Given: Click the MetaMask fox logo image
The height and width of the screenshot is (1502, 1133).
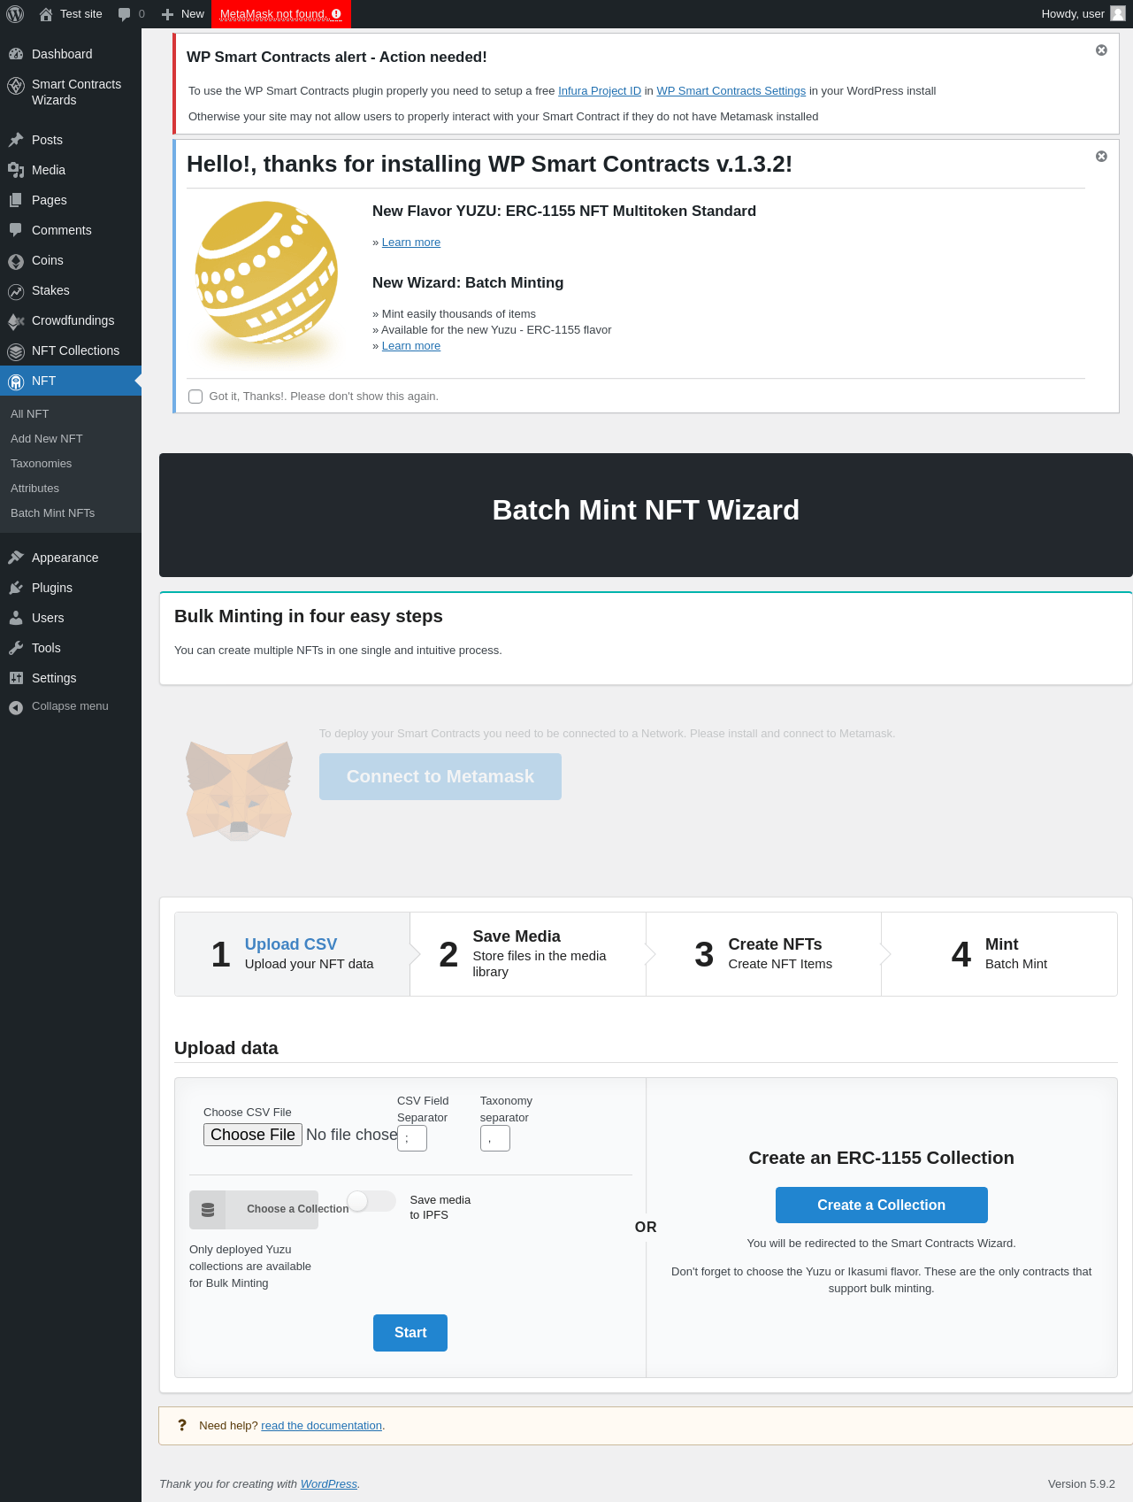Looking at the screenshot, I should (x=239, y=791).
